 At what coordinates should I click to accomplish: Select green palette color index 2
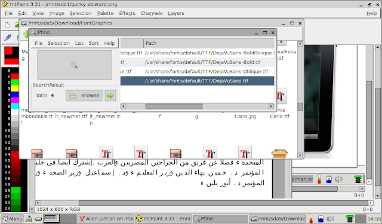(14, 82)
